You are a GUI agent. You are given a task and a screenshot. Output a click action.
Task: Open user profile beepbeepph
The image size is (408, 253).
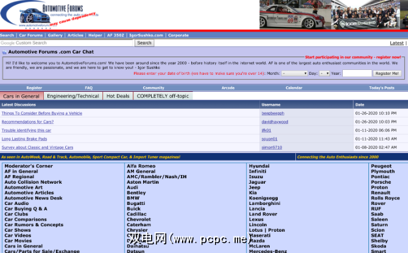pos(273,113)
